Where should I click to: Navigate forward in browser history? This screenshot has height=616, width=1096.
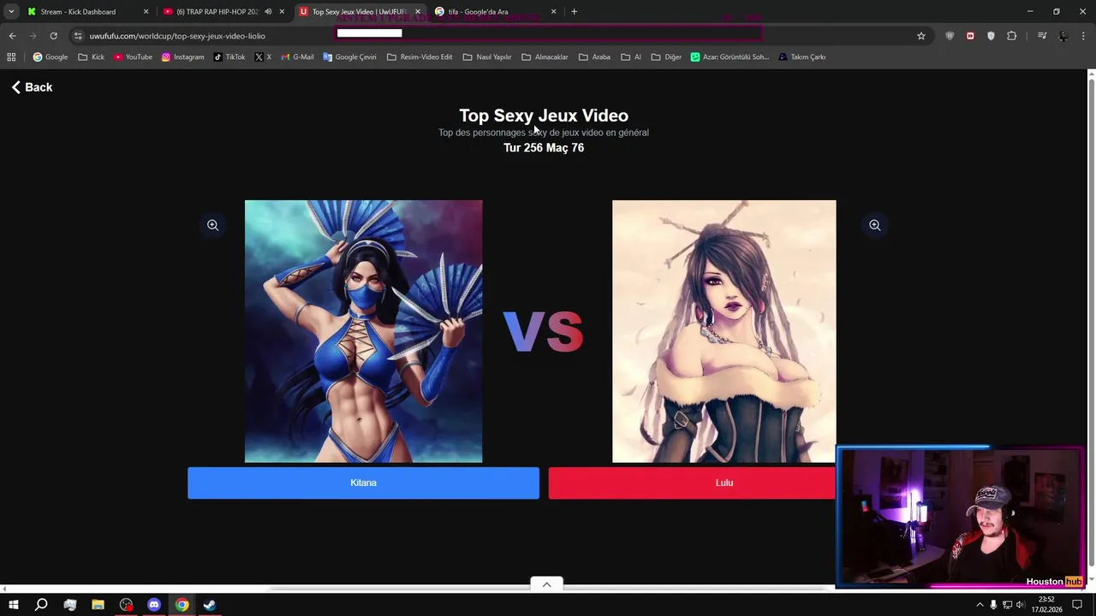(33, 36)
